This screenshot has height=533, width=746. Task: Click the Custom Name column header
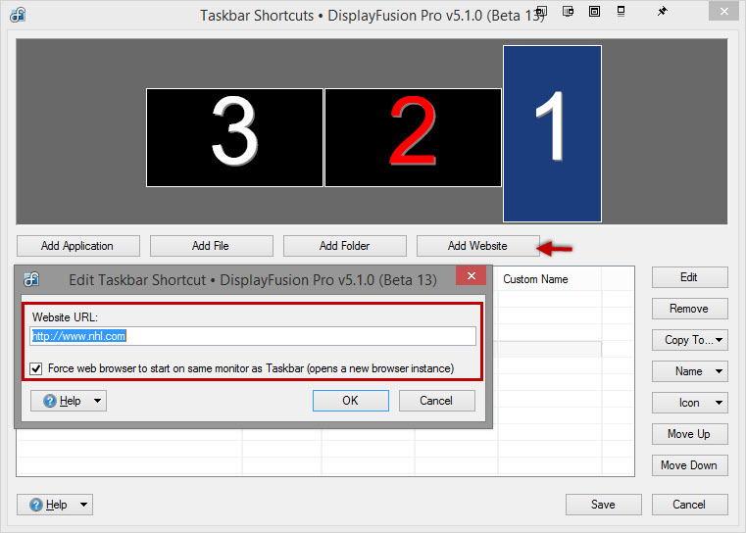point(535,279)
